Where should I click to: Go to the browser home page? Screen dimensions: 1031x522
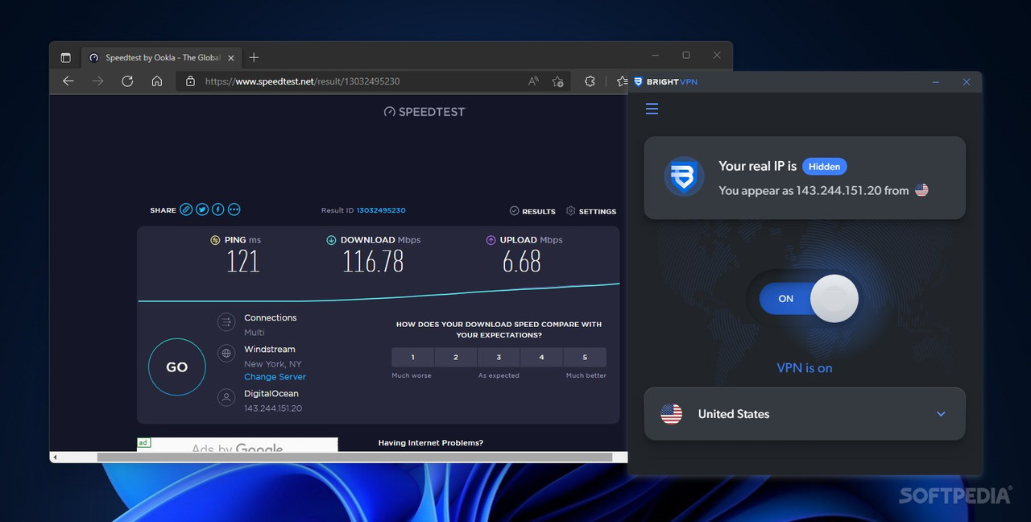tap(157, 81)
